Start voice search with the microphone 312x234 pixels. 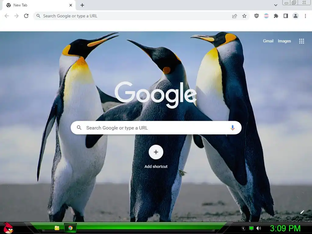click(232, 128)
